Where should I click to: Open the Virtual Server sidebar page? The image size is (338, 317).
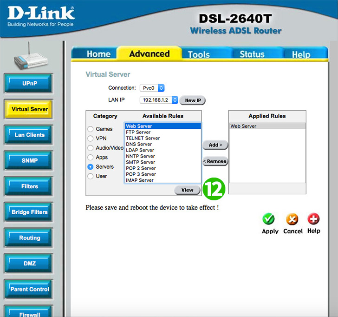tap(28, 109)
